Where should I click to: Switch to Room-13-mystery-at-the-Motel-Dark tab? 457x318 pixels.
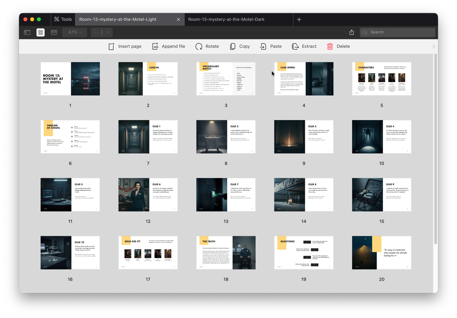pyautogui.click(x=226, y=19)
